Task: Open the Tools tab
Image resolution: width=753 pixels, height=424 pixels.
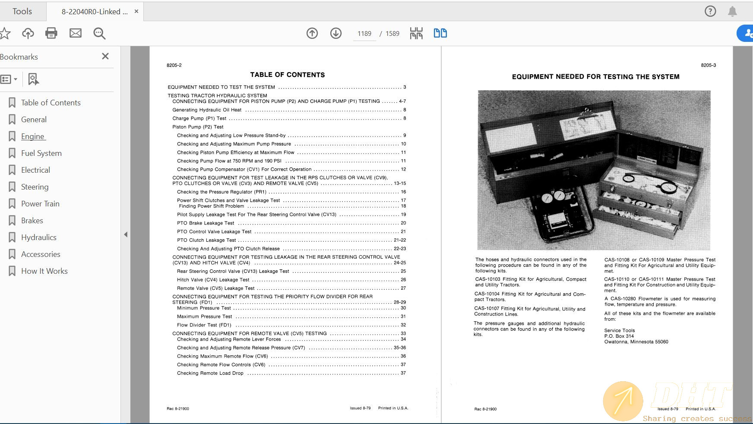Action: 22,11
